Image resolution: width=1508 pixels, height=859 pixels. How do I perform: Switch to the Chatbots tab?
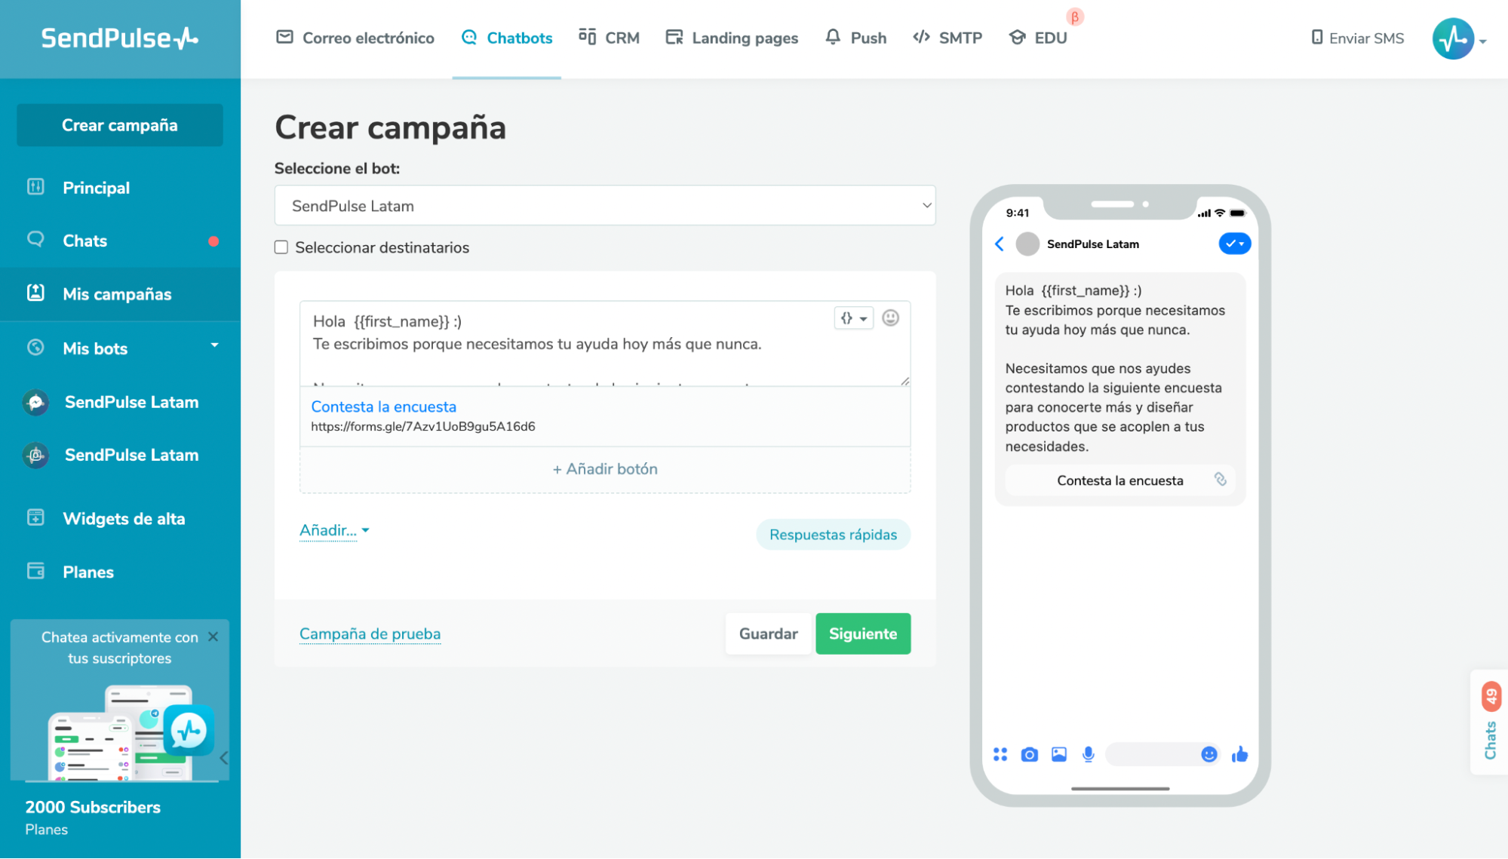click(507, 38)
